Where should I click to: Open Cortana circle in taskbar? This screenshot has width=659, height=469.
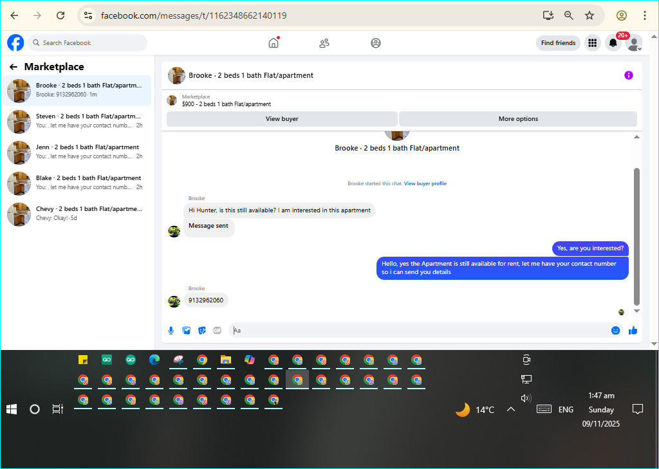click(35, 409)
